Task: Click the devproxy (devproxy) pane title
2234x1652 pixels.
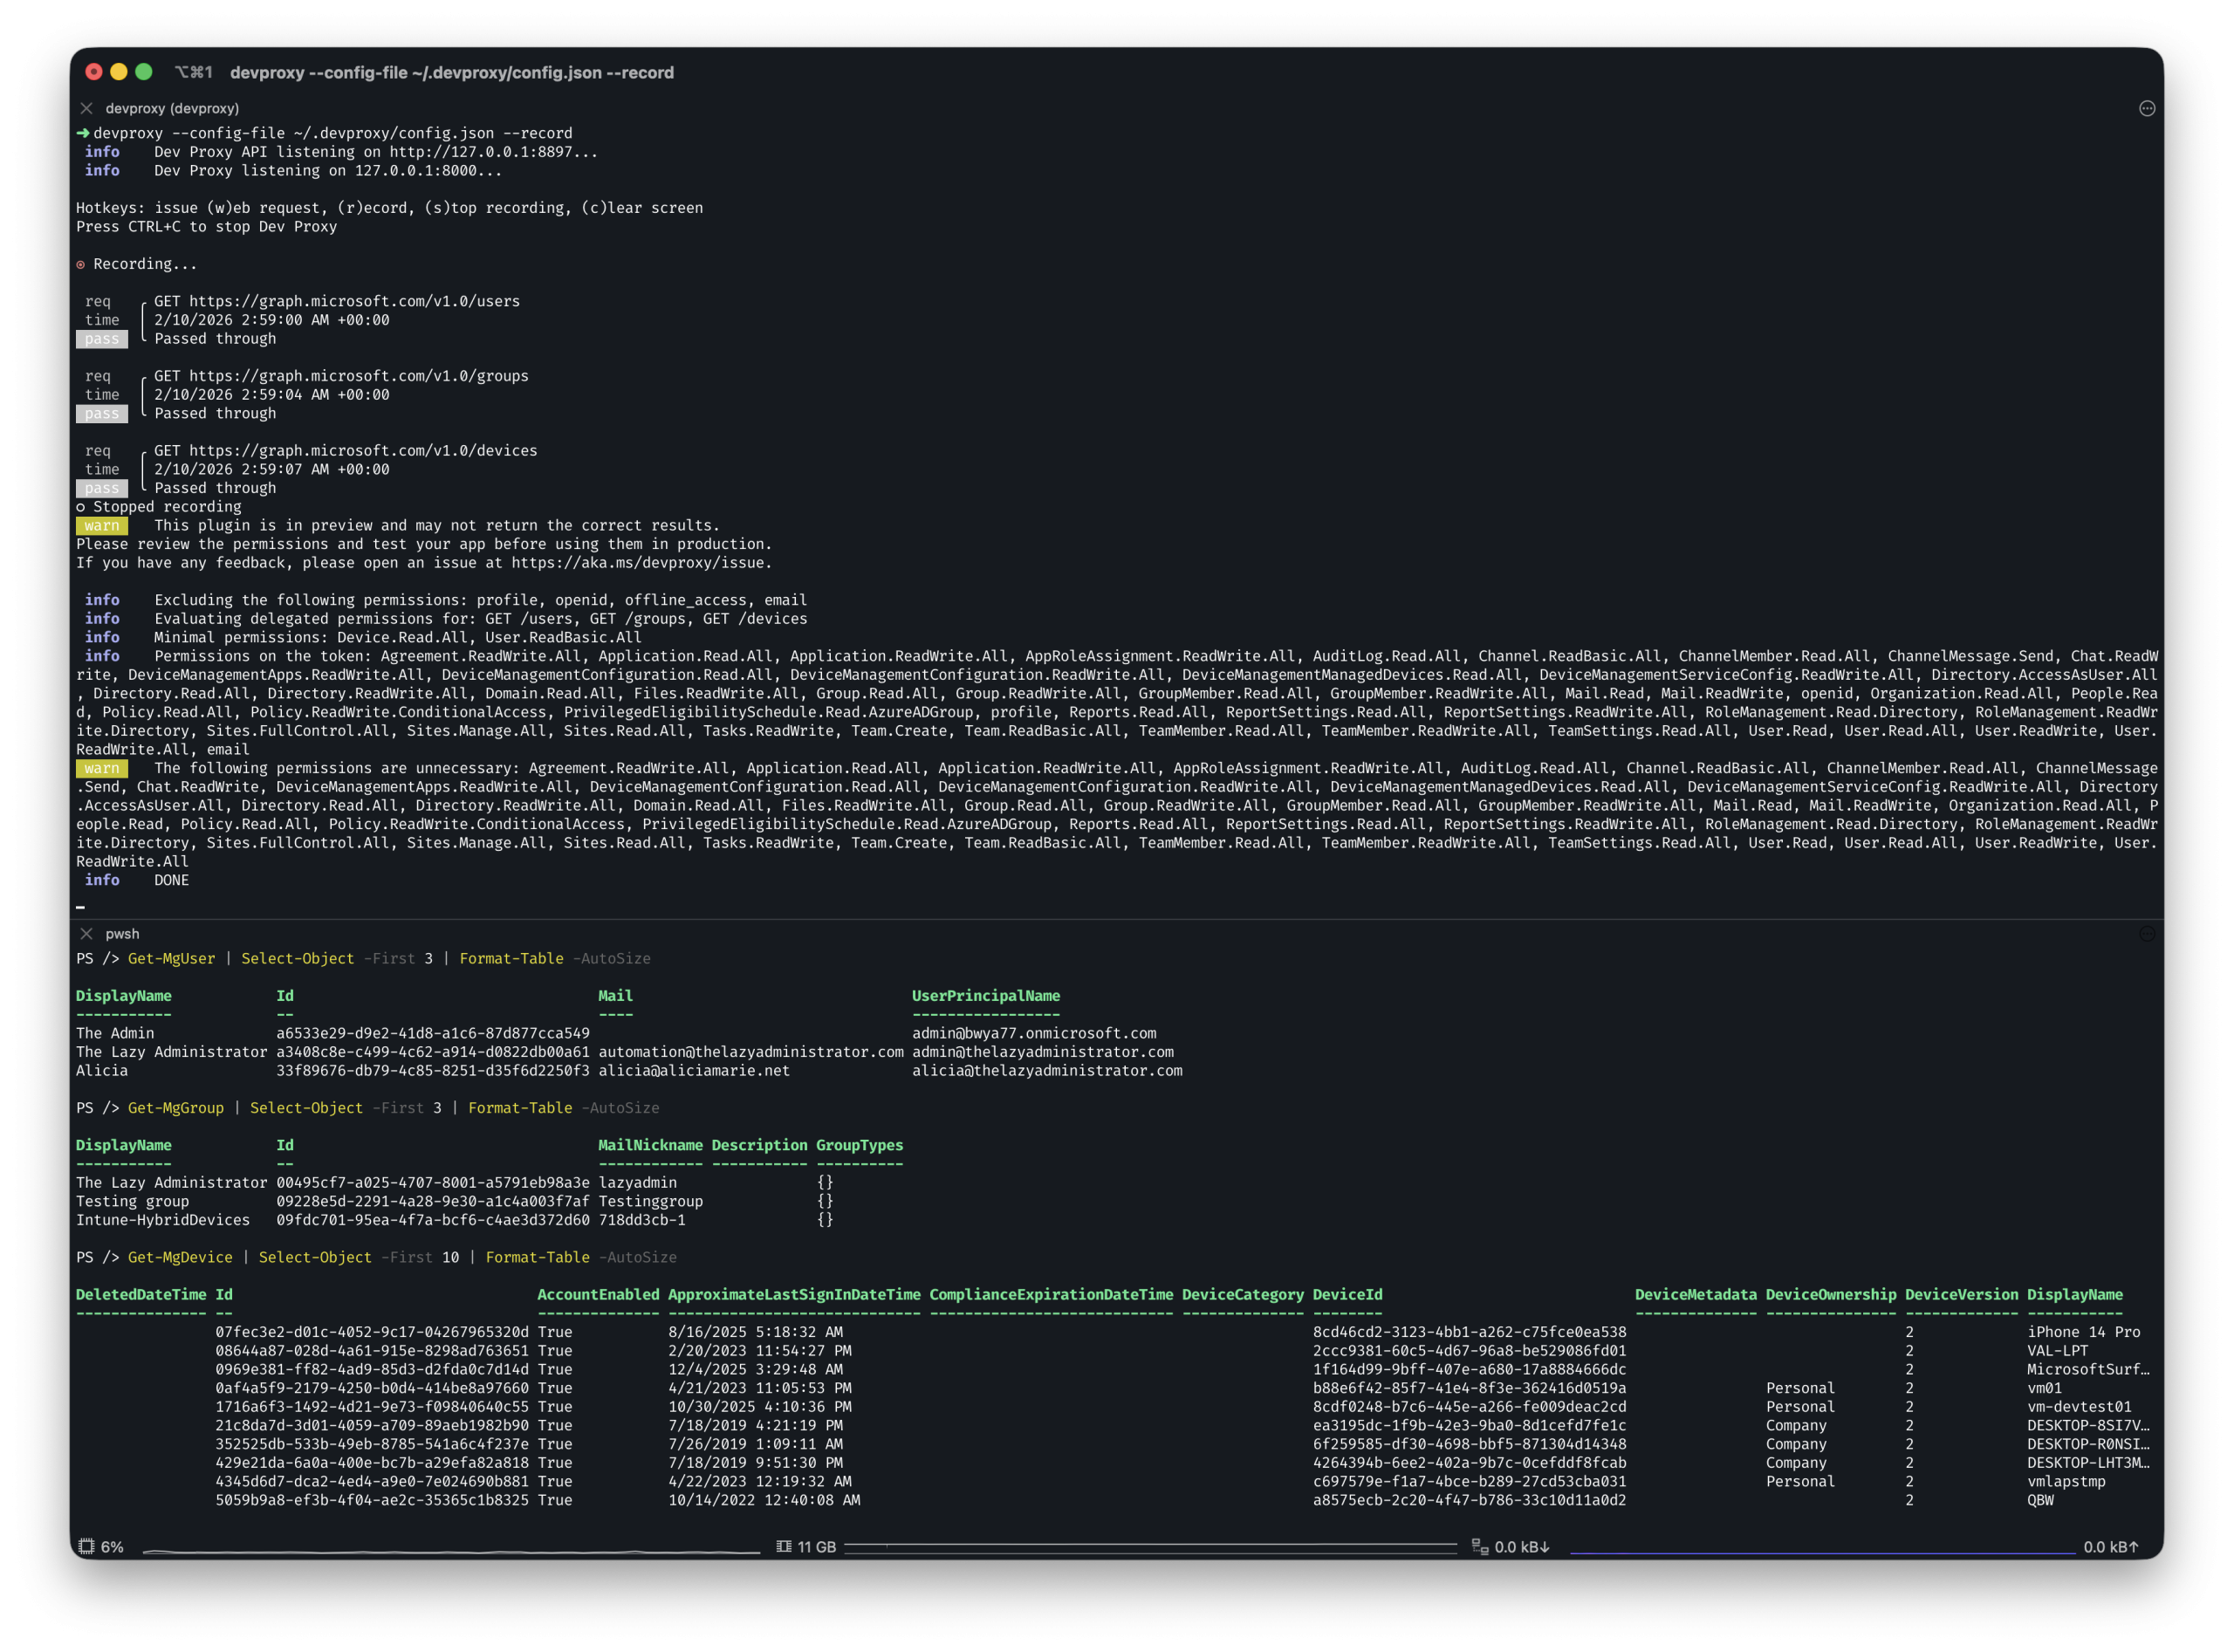Action: point(172,108)
